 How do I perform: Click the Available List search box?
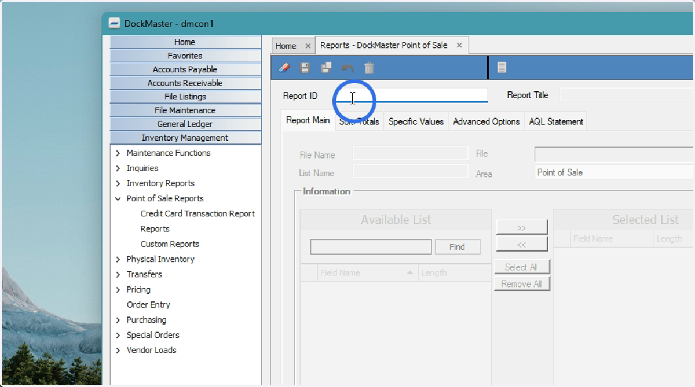pos(371,247)
